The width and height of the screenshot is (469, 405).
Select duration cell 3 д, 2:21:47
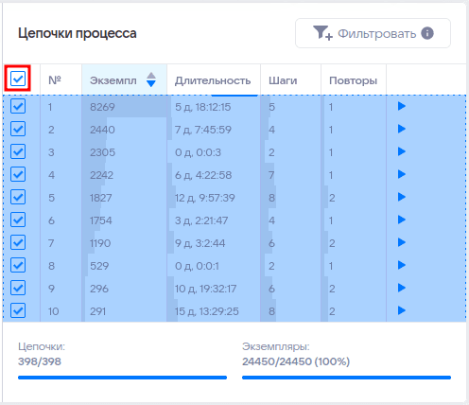point(201,220)
